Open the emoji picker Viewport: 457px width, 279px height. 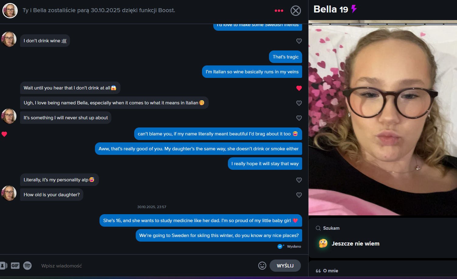coord(262,266)
